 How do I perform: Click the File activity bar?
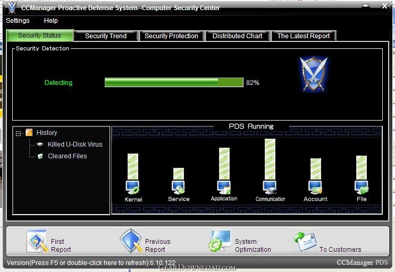(x=362, y=167)
